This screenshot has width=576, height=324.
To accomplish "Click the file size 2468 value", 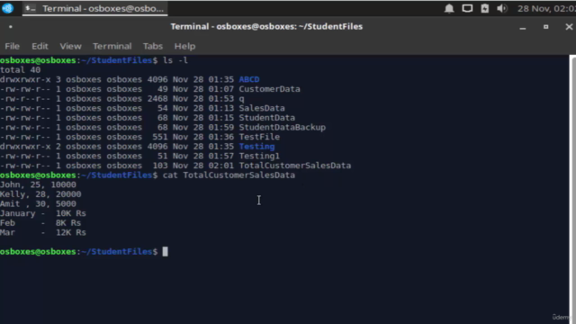I will pos(157,98).
